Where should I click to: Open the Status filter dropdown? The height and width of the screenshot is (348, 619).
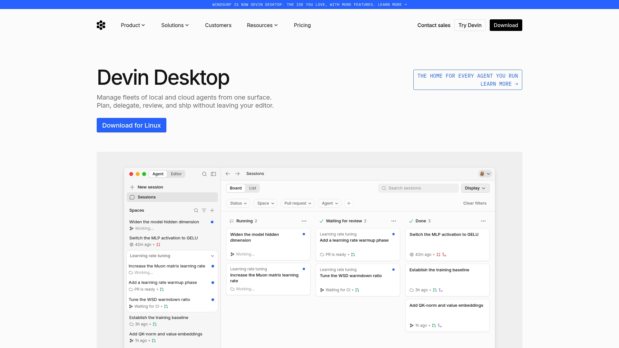coord(238,203)
